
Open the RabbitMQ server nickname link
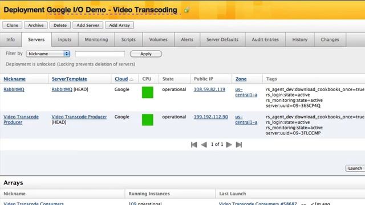[x=14, y=89]
